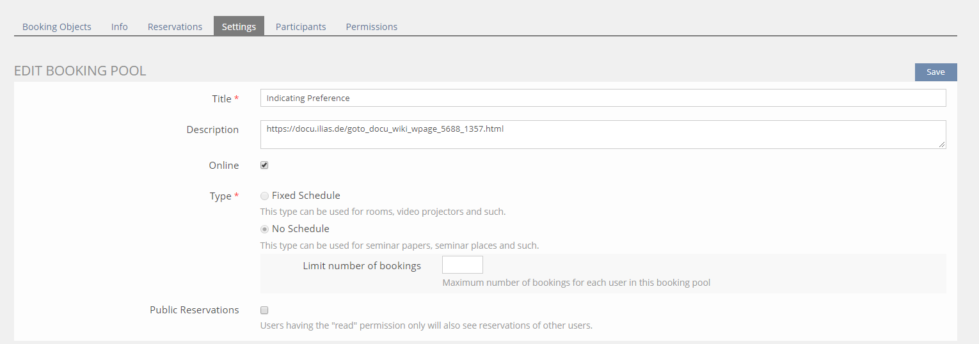Focus the Title field with 'Indicating Preference'

(603, 98)
